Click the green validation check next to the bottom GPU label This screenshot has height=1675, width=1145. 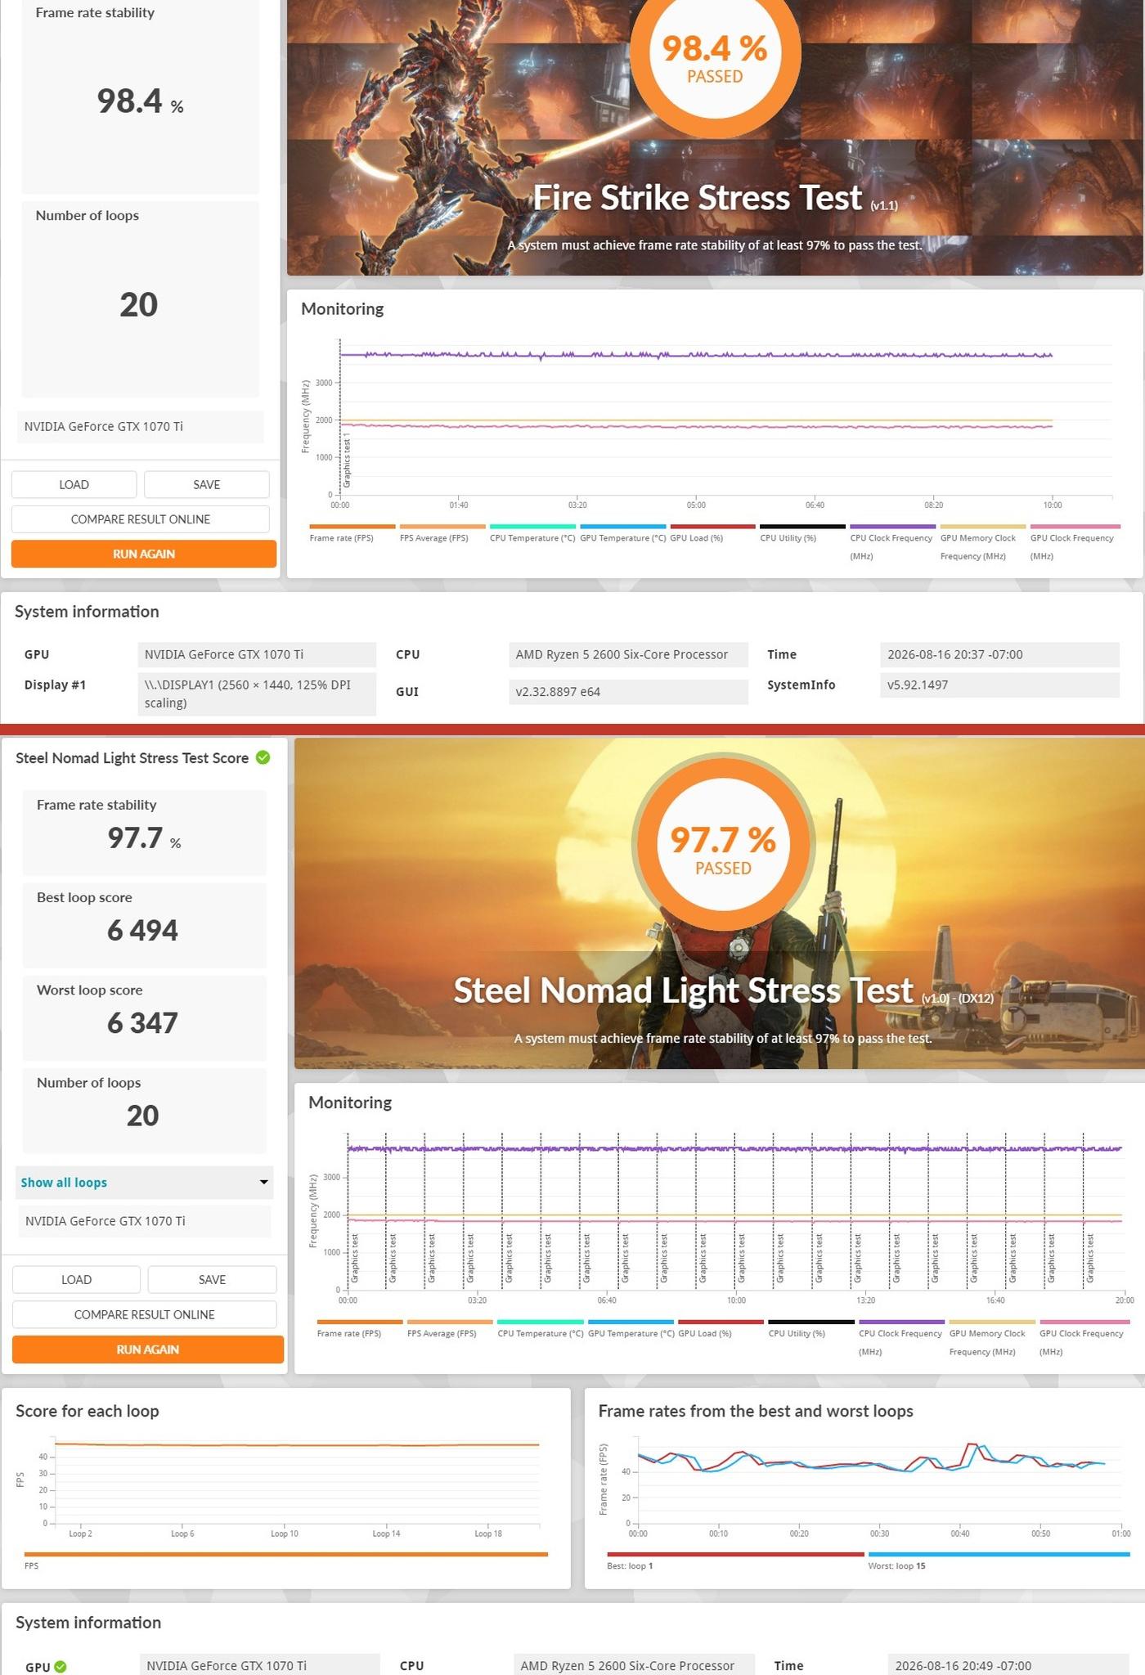point(61,1666)
